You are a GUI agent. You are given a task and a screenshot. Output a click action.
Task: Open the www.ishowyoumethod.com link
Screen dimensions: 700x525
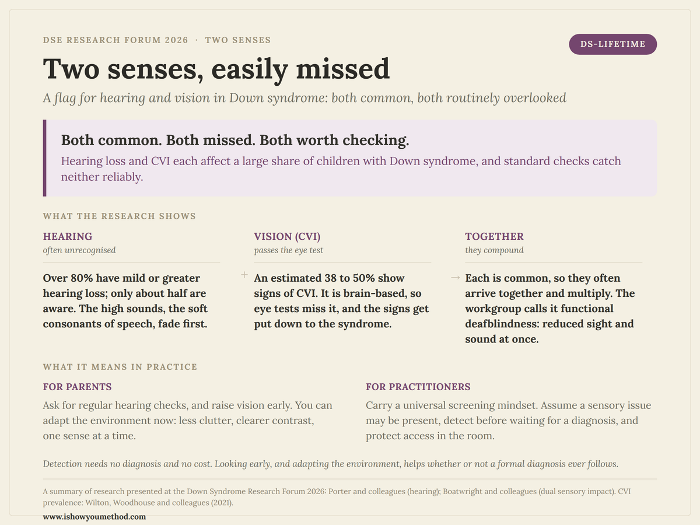94,516
